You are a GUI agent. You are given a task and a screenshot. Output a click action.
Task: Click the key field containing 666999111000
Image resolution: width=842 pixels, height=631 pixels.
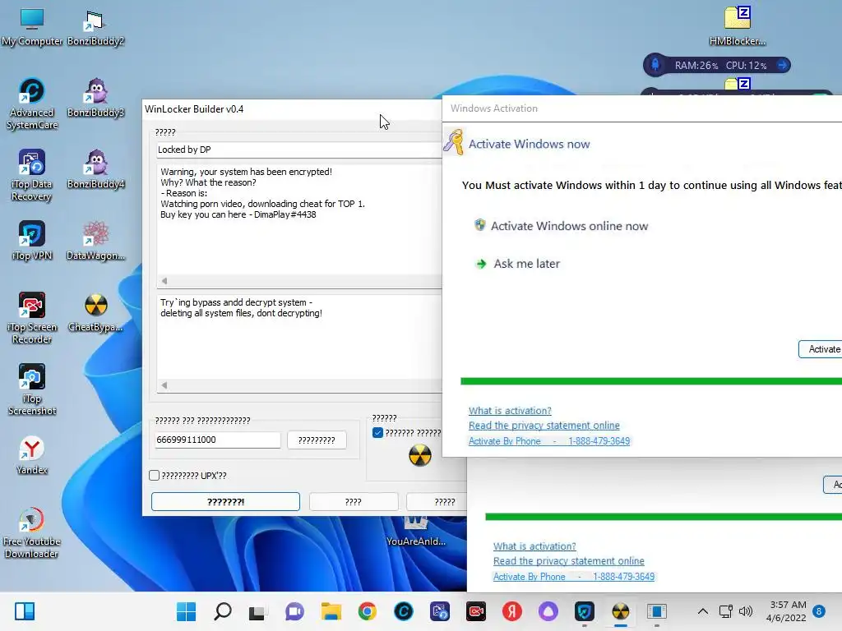pyautogui.click(x=217, y=440)
